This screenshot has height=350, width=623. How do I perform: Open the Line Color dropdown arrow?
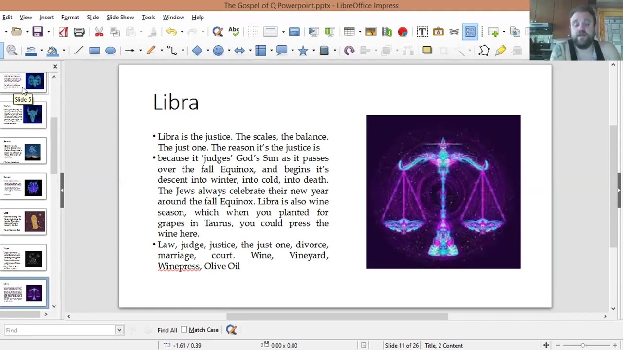tap(41, 51)
